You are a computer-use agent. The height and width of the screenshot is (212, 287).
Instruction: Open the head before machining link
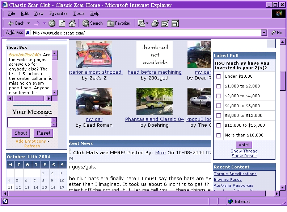pos(155,72)
